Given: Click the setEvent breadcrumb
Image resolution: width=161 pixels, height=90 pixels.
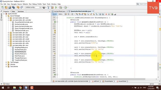Looking at the screenshot, I should [96, 81].
